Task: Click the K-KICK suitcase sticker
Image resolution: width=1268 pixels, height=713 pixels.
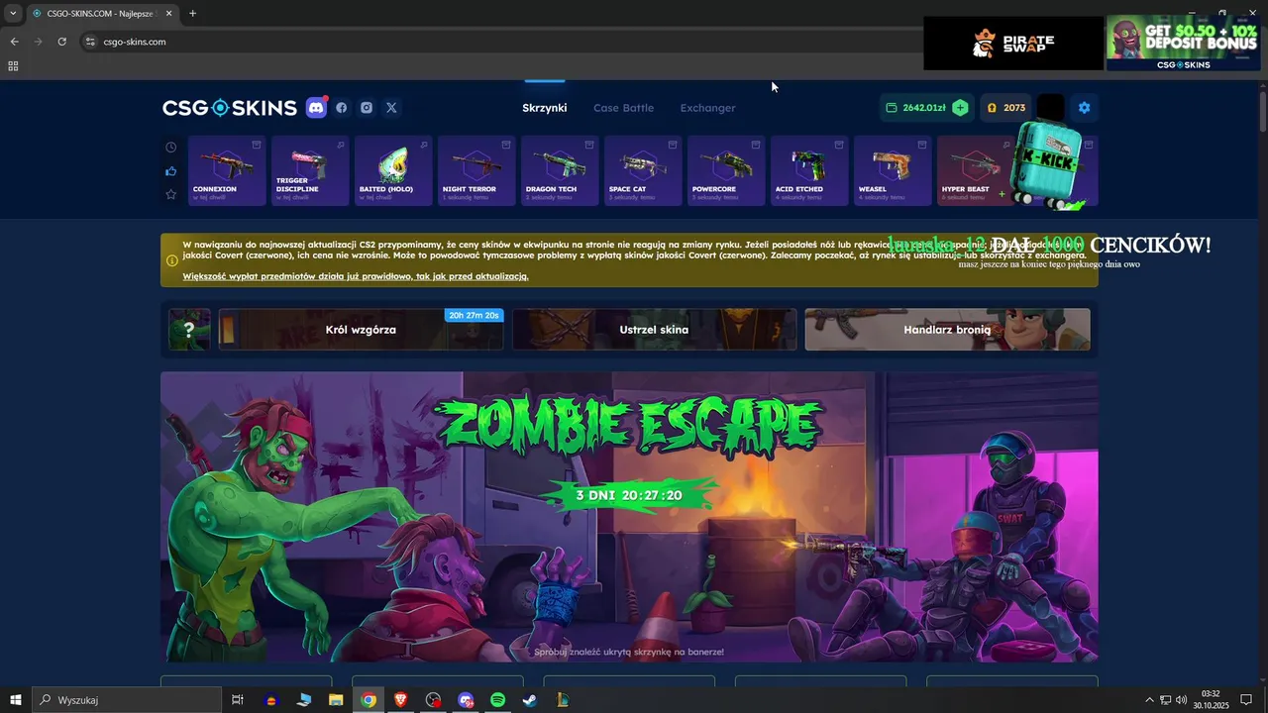Action: [1048, 166]
